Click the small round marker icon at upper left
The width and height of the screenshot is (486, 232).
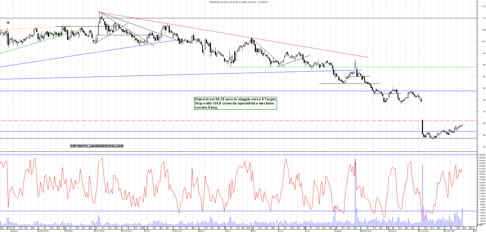coord(8,23)
